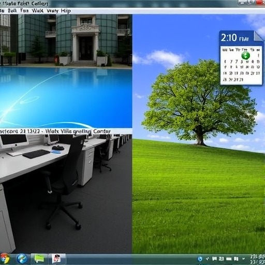The height and width of the screenshot is (265, 265).
Task: Click the blue power tray icon
Action: 200,259
